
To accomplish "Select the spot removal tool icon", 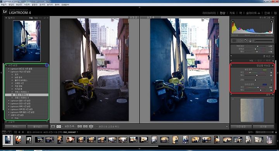I will [240, 41].
